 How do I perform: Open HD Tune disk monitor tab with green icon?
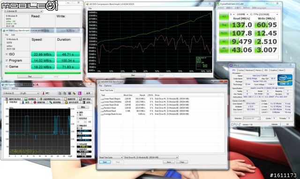tap(26, 99)
